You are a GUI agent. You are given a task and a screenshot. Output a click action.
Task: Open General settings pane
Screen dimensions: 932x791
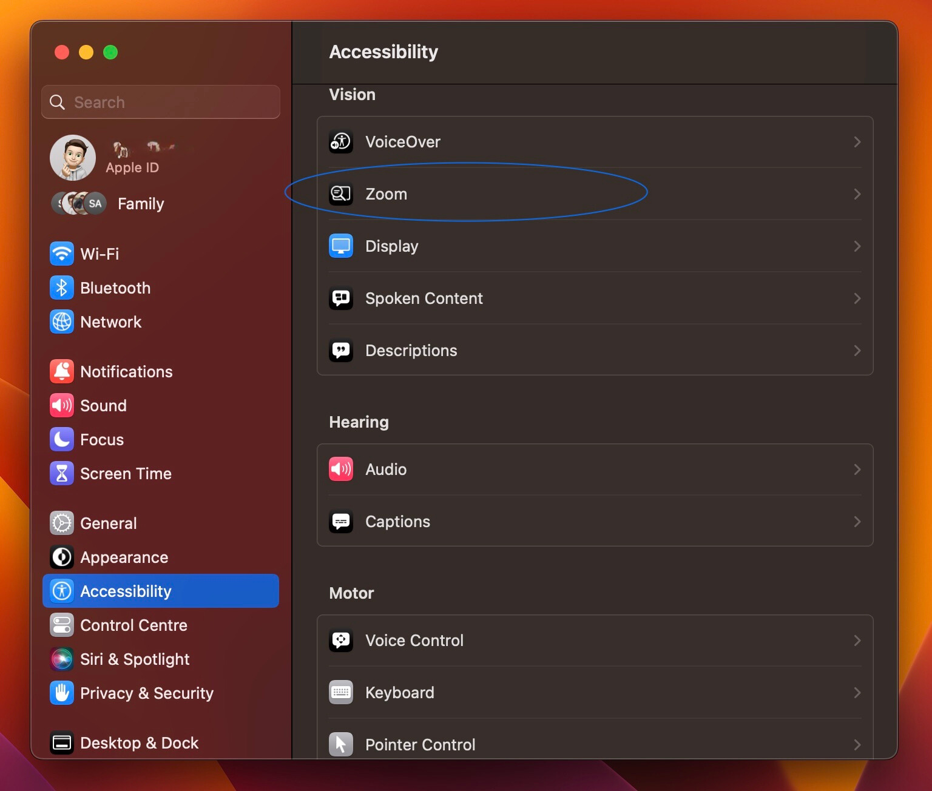coord(161,523)
